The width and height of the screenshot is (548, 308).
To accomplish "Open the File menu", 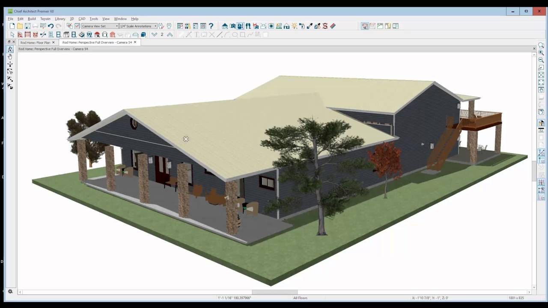I will (10, 19).
